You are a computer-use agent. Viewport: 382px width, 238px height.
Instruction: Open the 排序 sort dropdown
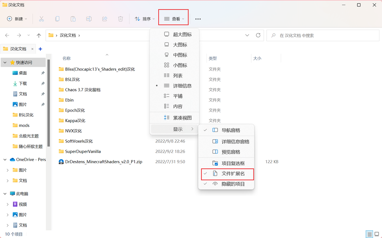[x=145, y=19]
